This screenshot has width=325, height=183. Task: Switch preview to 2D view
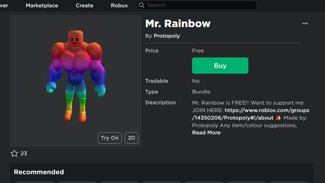click(x=132, y=138)
